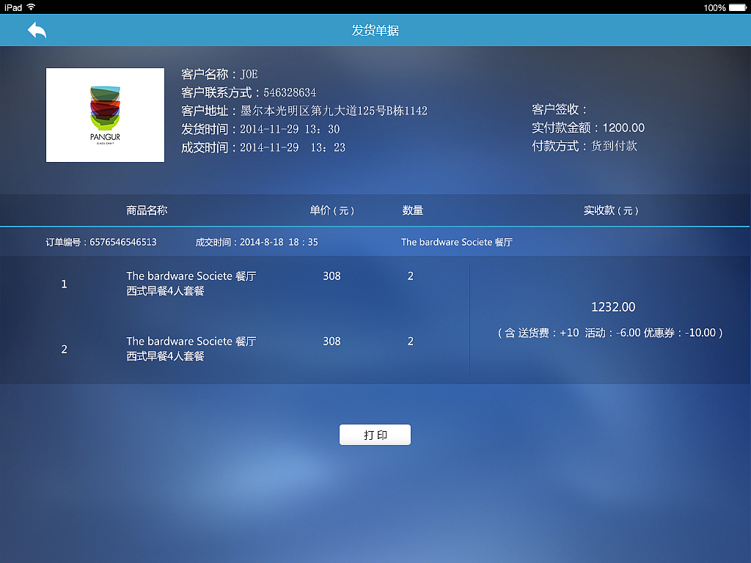This screenshot has width=751, height=563.
Task: Select contact number 546328634
Action: [x=290, y=92]
